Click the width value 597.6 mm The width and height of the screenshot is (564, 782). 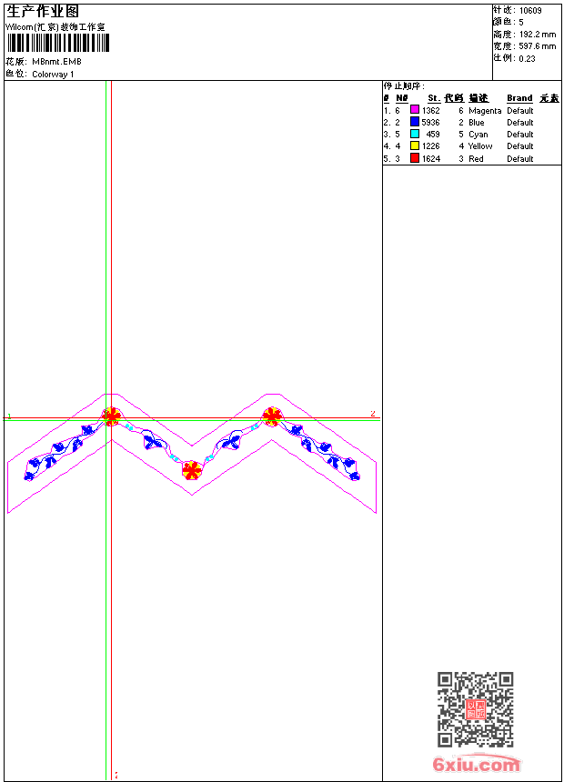(x=537, y=46)
